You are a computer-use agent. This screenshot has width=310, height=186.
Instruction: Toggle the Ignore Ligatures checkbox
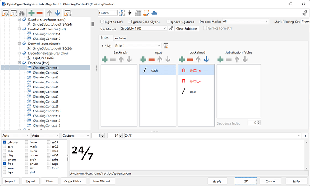click(x=169, y=22)
